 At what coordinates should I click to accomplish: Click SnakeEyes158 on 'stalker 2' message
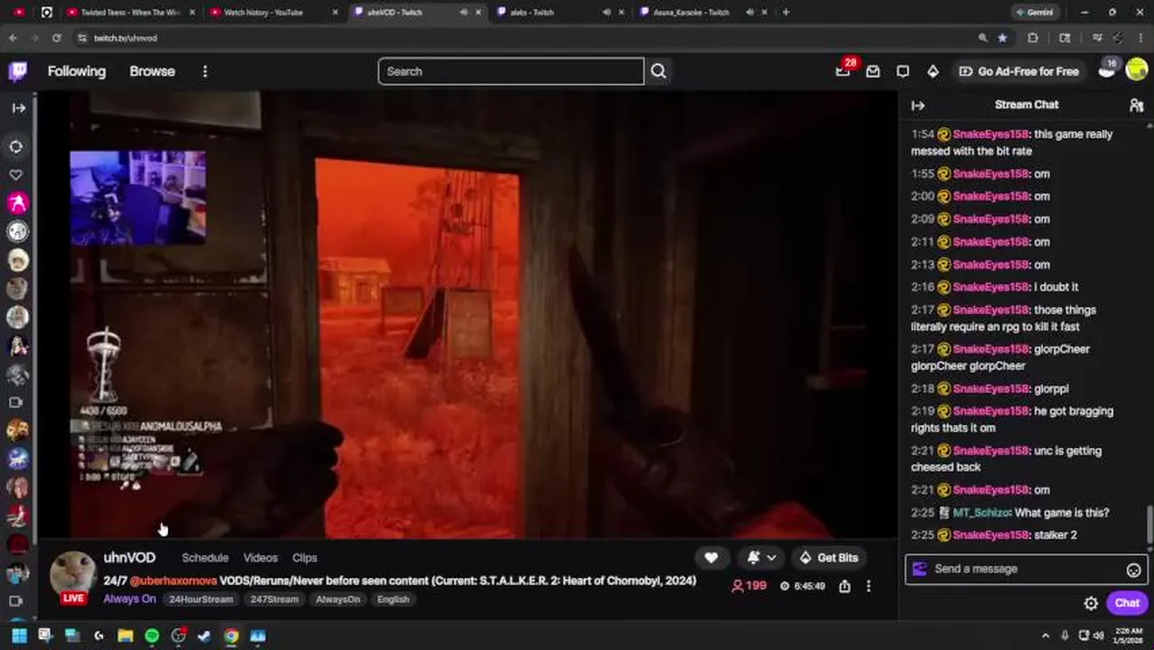pyautogui.click(x=991, y=535)
